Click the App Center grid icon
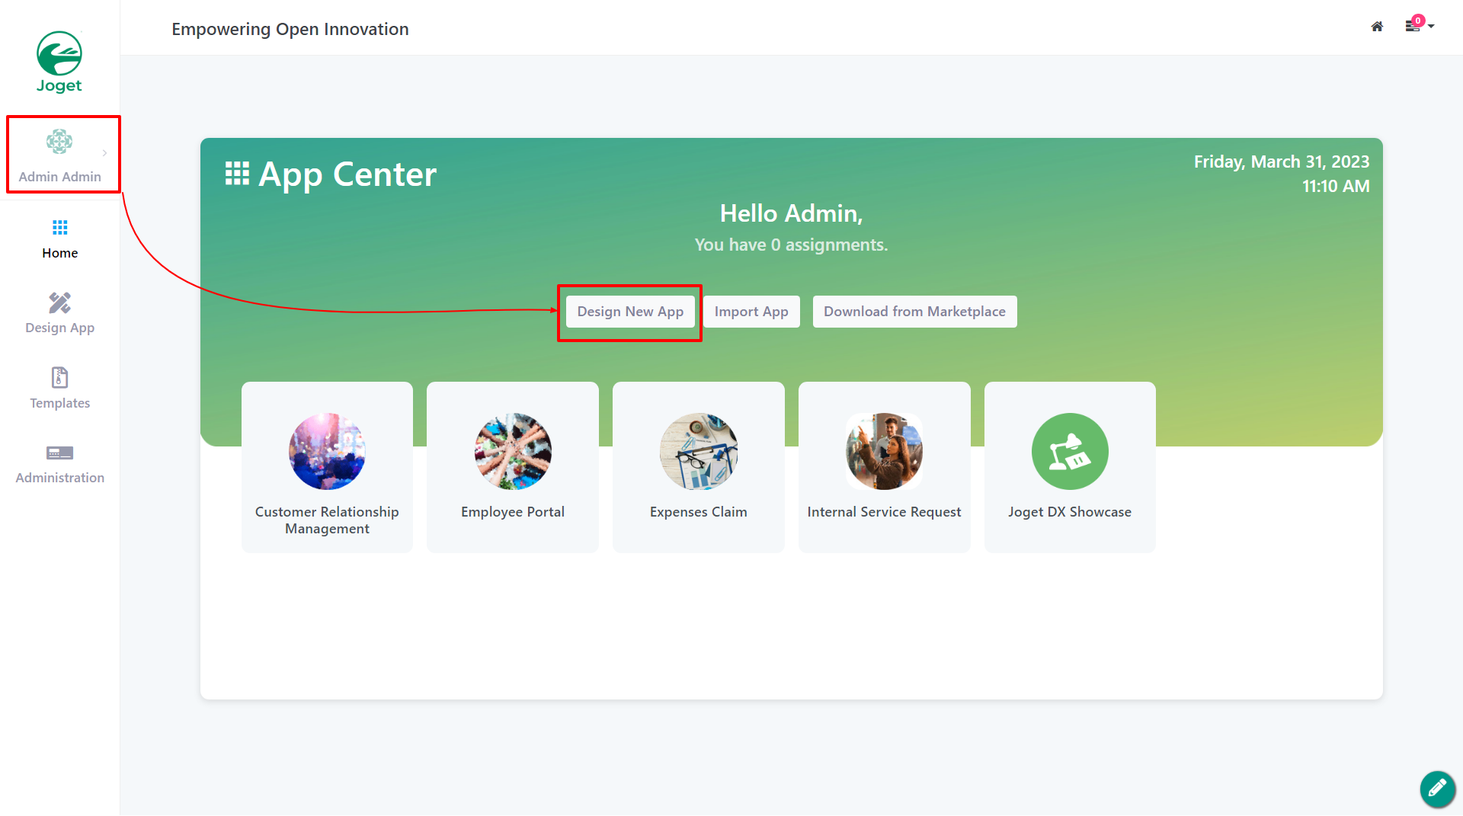Viewport: 1463px width, 816px height. click(x=237, y=174)
